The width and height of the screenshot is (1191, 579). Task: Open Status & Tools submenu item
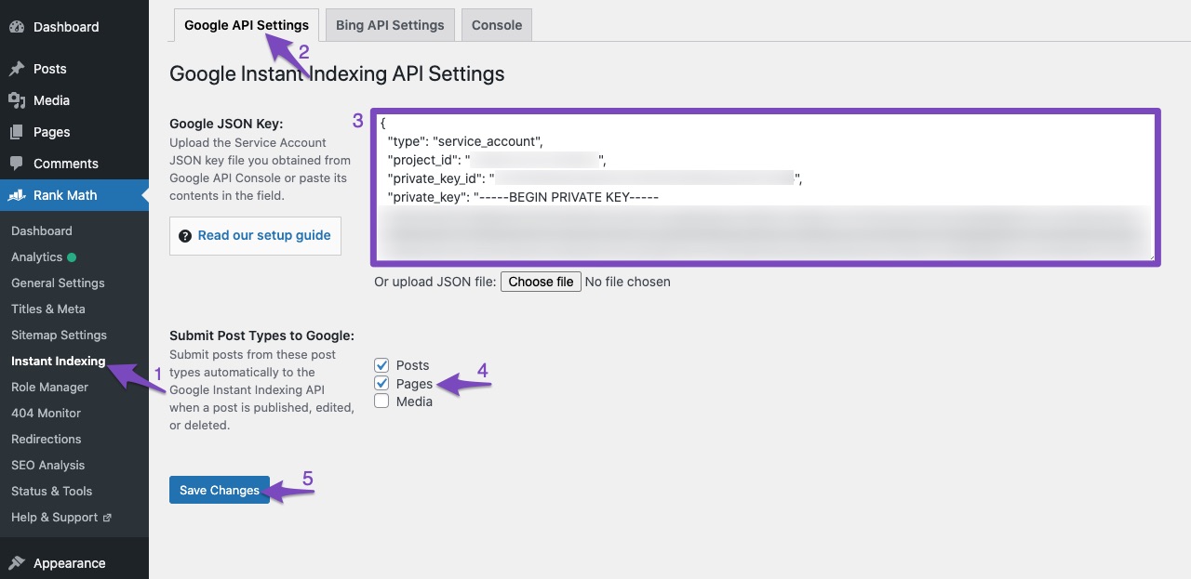52,491
